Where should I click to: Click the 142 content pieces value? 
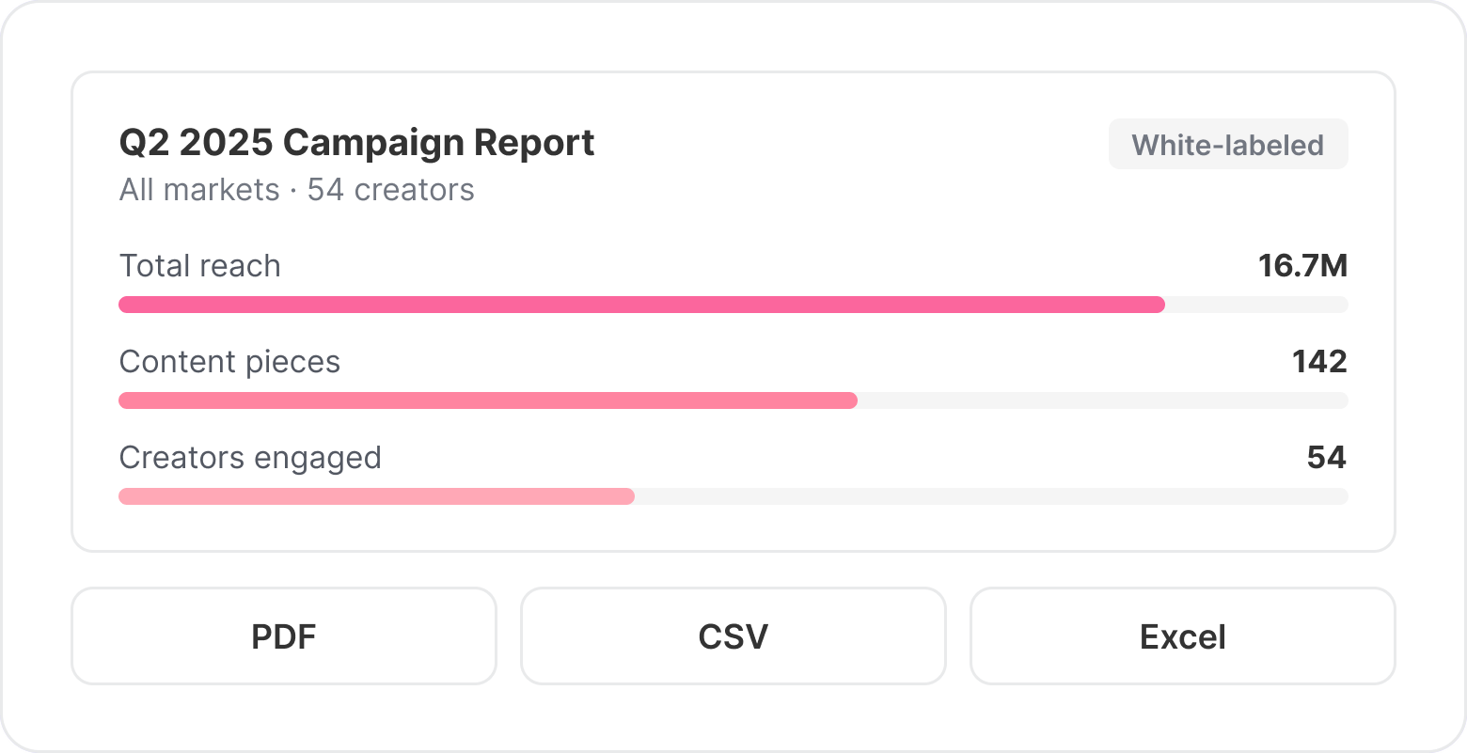[1319, 362]
